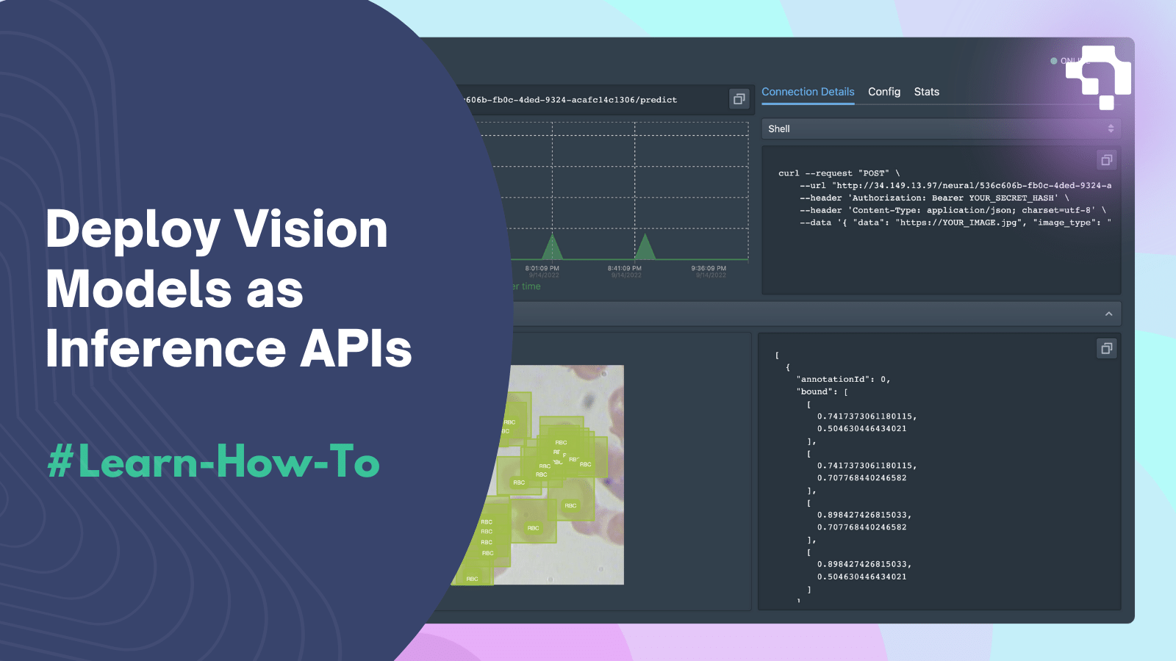Open the Stats tab

tap(926, 92)
